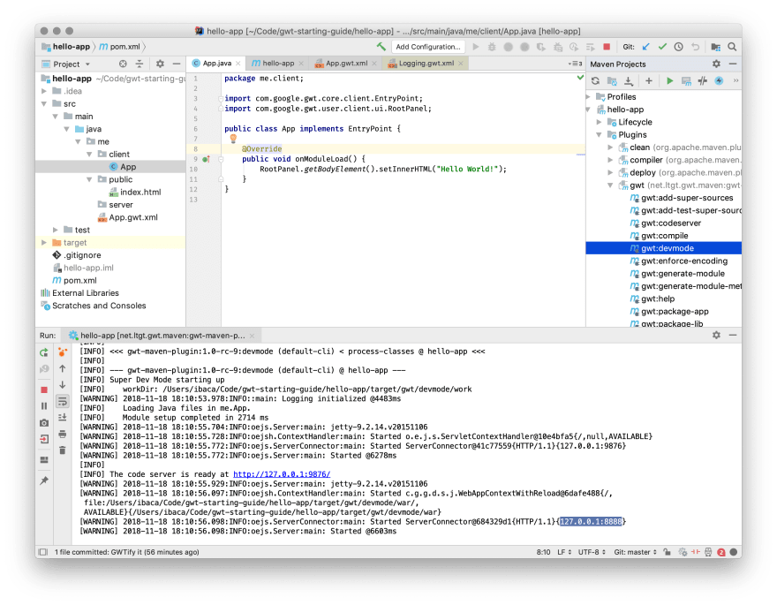Click Git revert icon in toolbar
Image resolution: width=777 pixels, height=605 pixels.
click(695, 47)
